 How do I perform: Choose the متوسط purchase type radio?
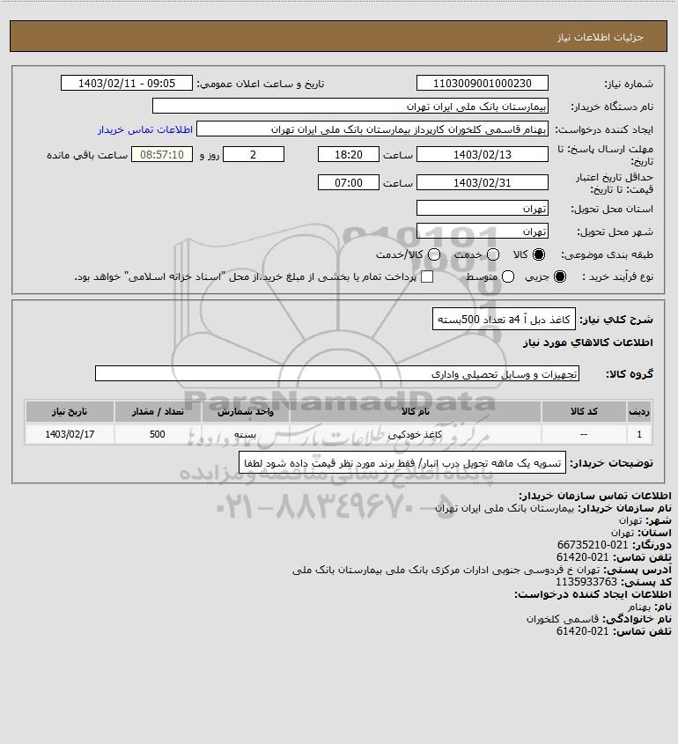(x=508, y=276)
